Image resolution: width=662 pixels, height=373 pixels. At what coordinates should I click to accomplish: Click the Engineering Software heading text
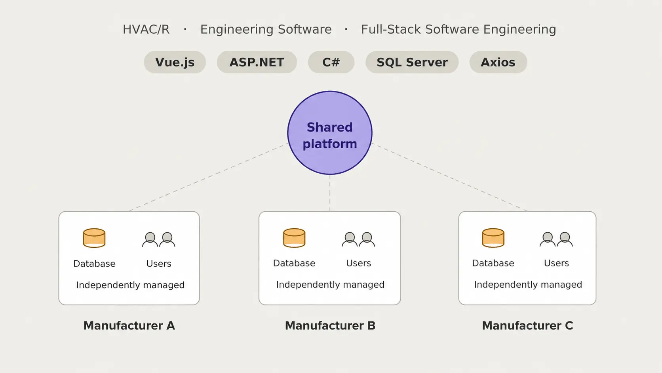(x=266, y=29)
